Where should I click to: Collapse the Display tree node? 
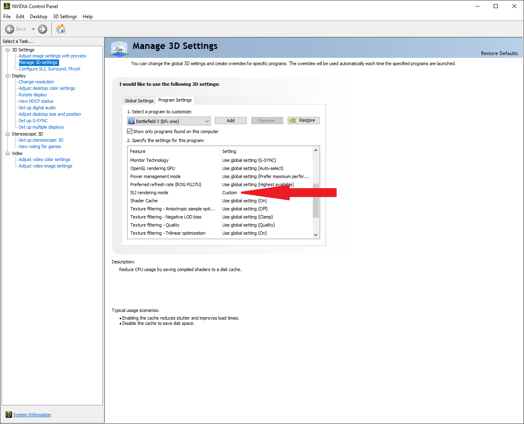tap(8, 76)
